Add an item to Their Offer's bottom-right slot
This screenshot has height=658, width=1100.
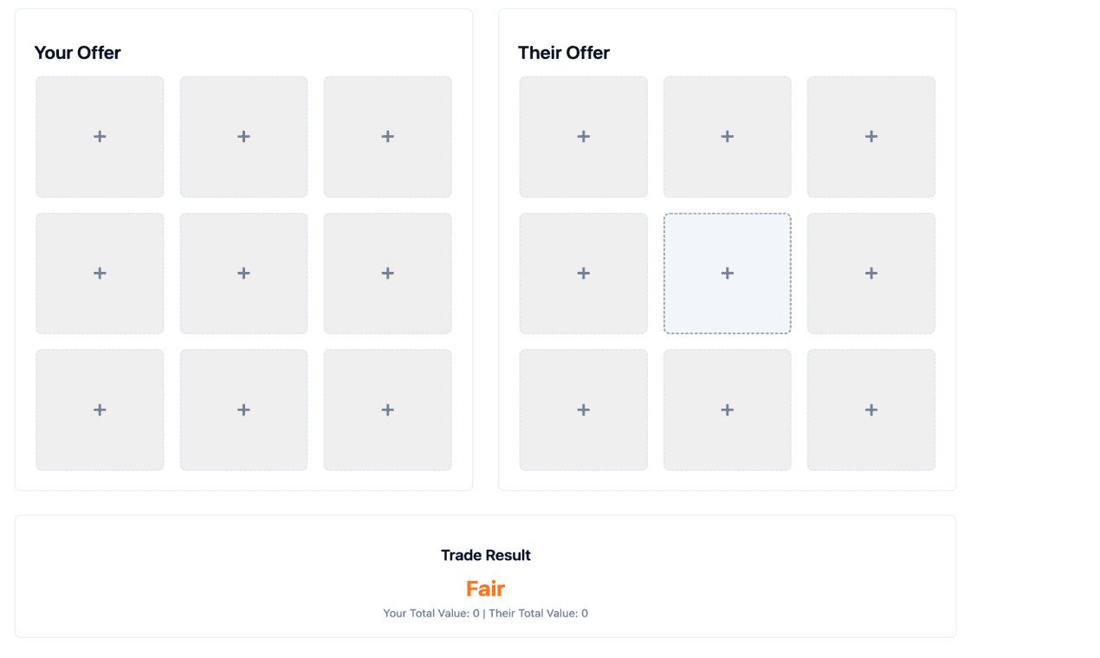pyautogui.click(x=870, y=410)
